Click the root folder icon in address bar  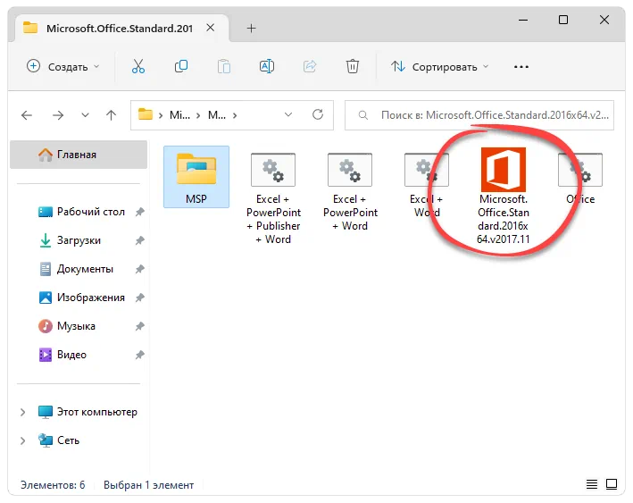click(x=146, y=114)
